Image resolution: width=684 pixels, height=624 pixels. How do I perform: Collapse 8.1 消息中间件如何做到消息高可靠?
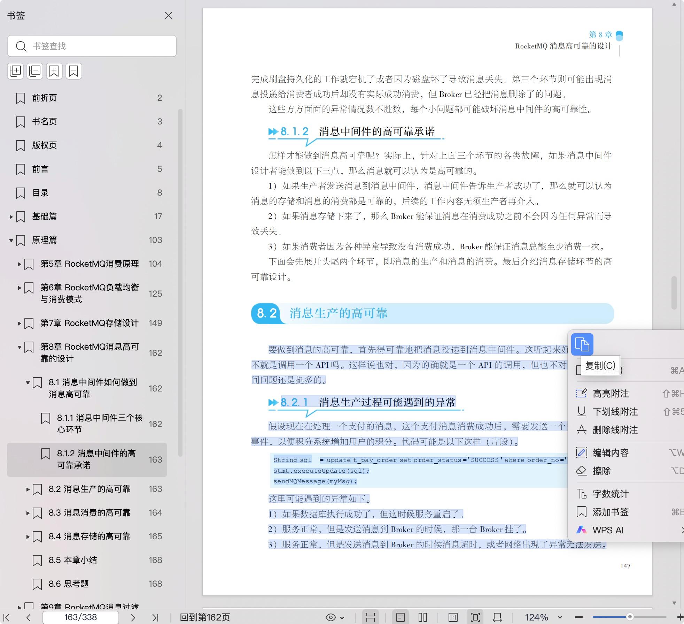pyautogui.click(x=28, y=383)
